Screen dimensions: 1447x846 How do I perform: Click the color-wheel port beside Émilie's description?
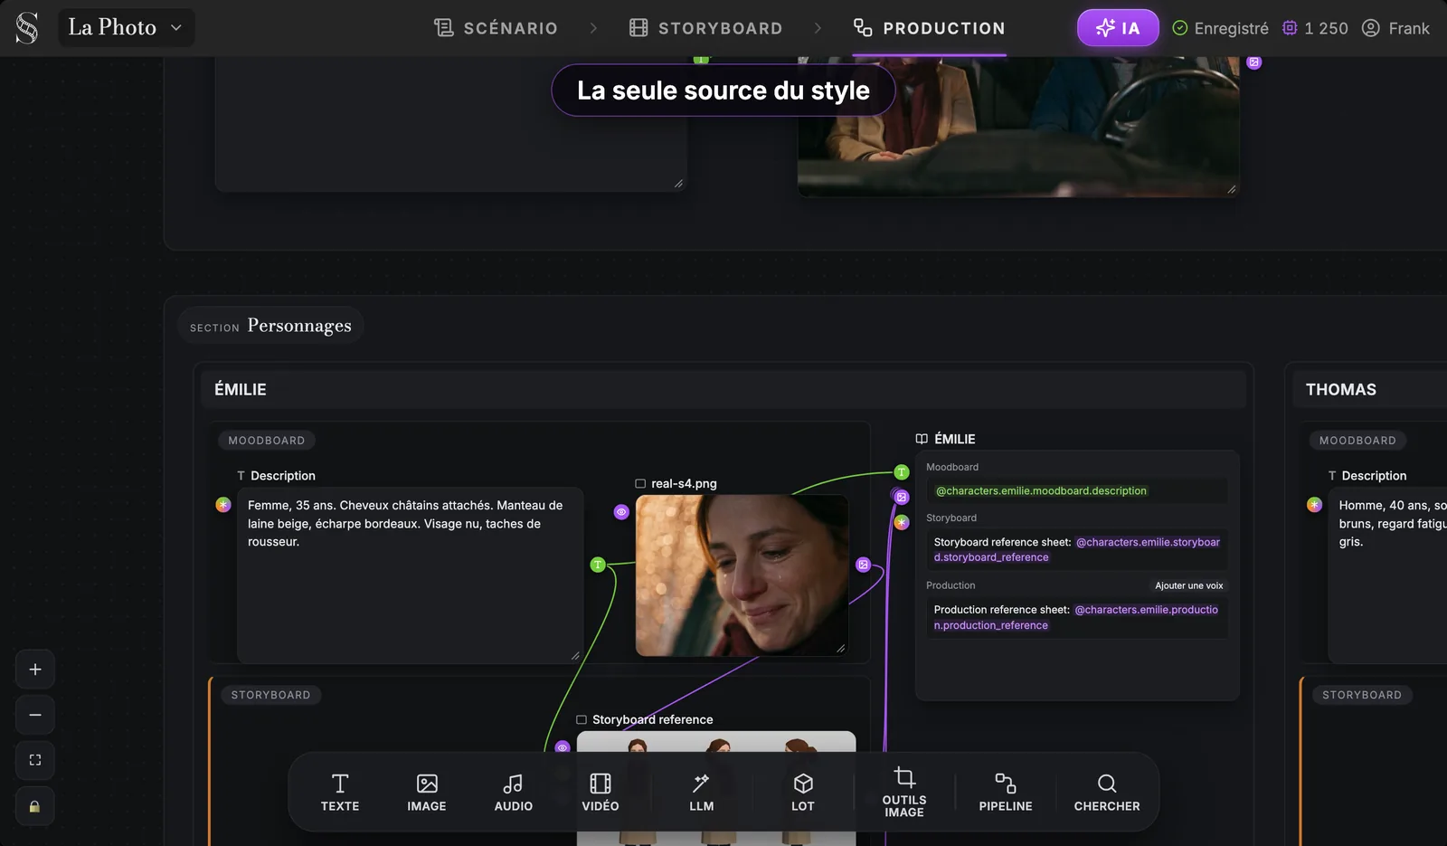(223, 505)
